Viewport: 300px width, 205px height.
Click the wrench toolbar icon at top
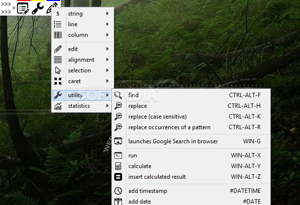[x=37, y=8]
